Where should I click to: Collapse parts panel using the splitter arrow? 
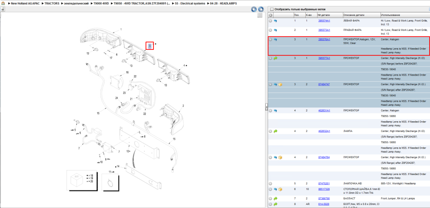266,107
